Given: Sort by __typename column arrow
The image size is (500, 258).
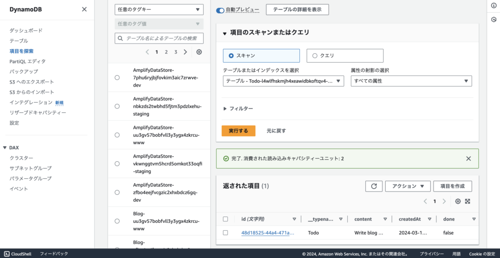Looking at the screenshot, I should point(340,219).
